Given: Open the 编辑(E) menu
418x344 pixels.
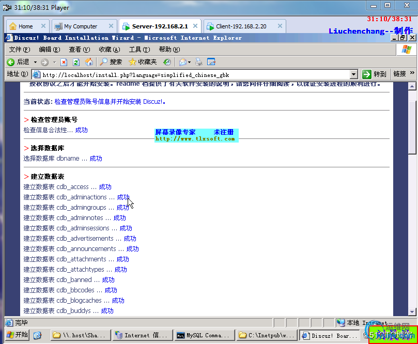Looking at the screenshot, I should coord(49,50).
